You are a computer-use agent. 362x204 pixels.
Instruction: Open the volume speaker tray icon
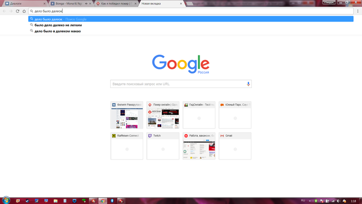pyautogui.click(x=339, y=201)
